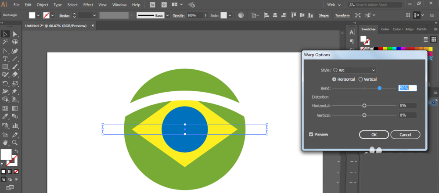This screenshot has width=439, height=193.
Task: Reset default fill and stroke icon
Action: [x=3, y=164]
